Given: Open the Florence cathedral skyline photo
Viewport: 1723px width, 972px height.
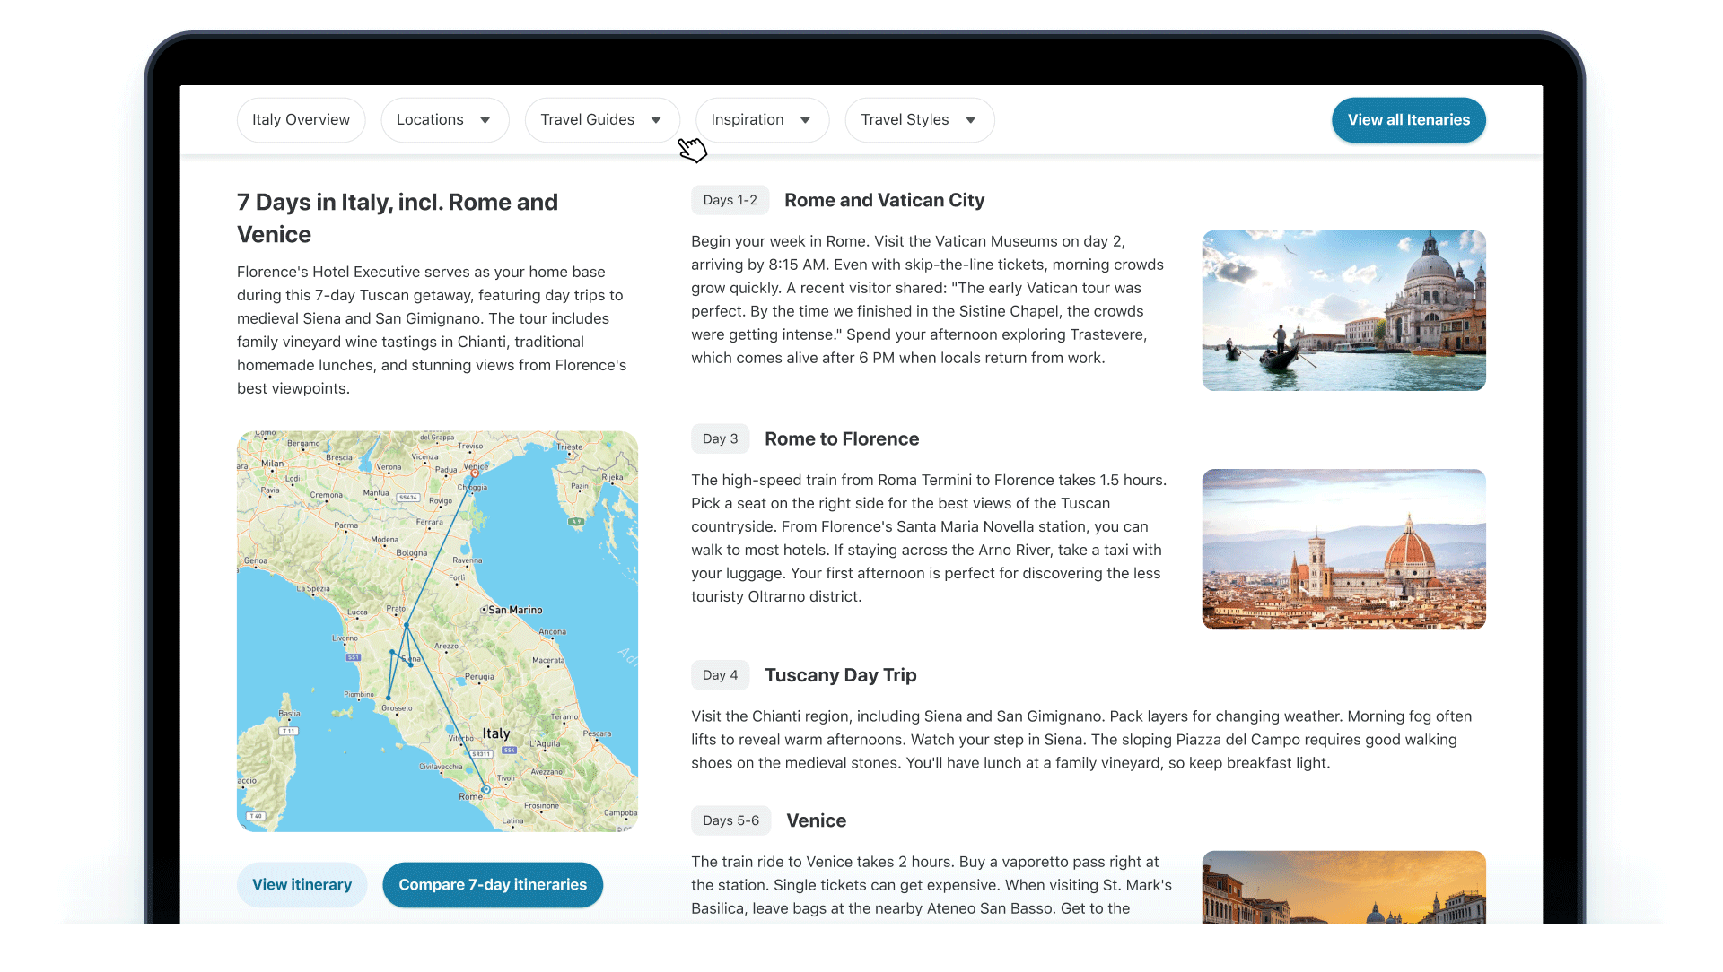Looking at the screenshot, I should [1343, 549].
